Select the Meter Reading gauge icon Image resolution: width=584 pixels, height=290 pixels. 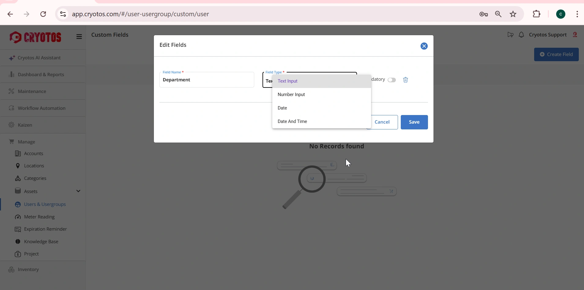pyautogui.click(x=18, y=217)
